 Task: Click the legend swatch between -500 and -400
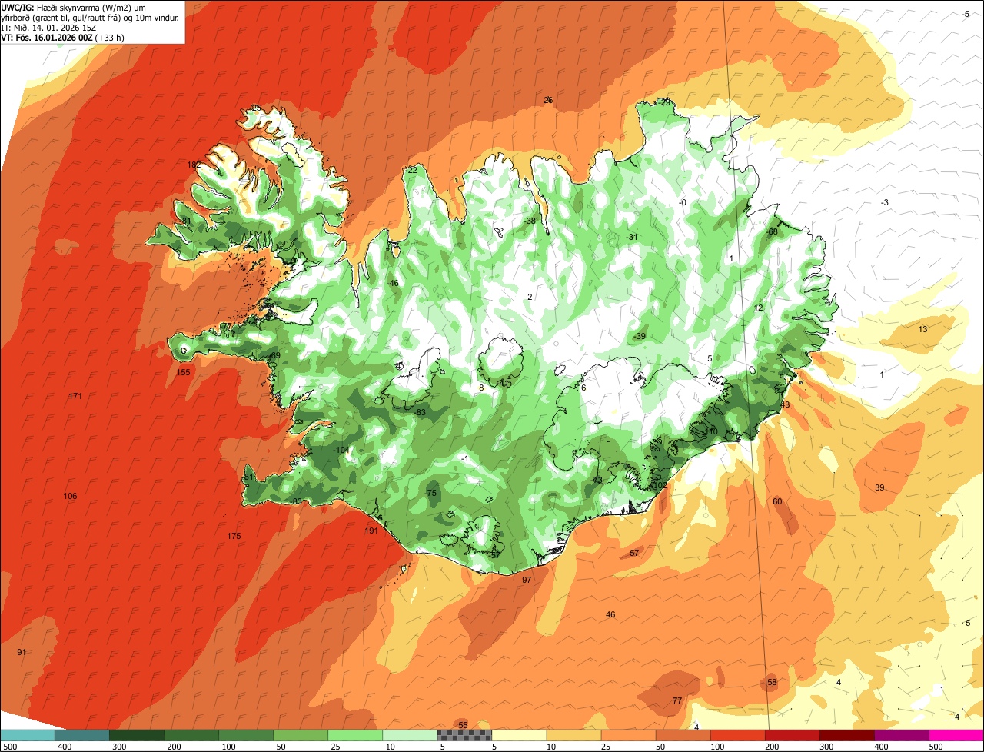(28, 735)
